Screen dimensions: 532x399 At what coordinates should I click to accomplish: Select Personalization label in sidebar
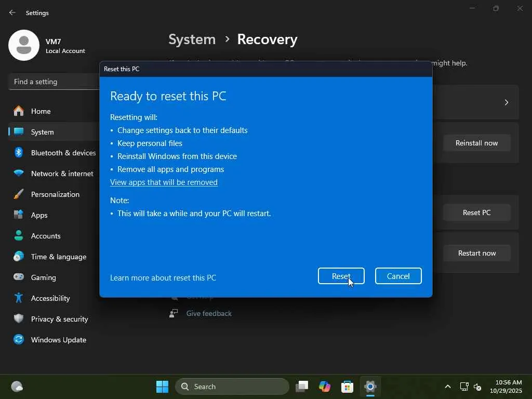55,194
